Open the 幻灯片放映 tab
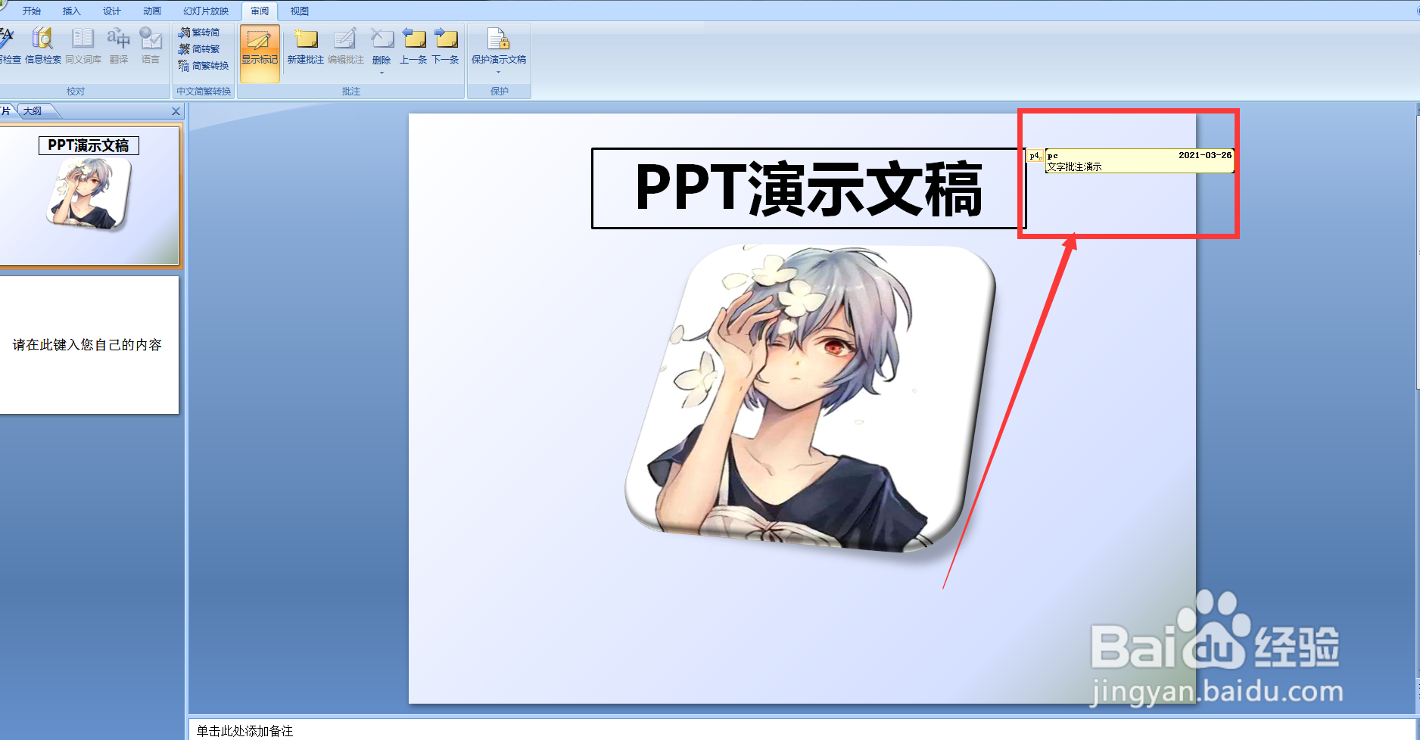The width and height of the screenshot is (1420, 740). (x=206, y=11)
